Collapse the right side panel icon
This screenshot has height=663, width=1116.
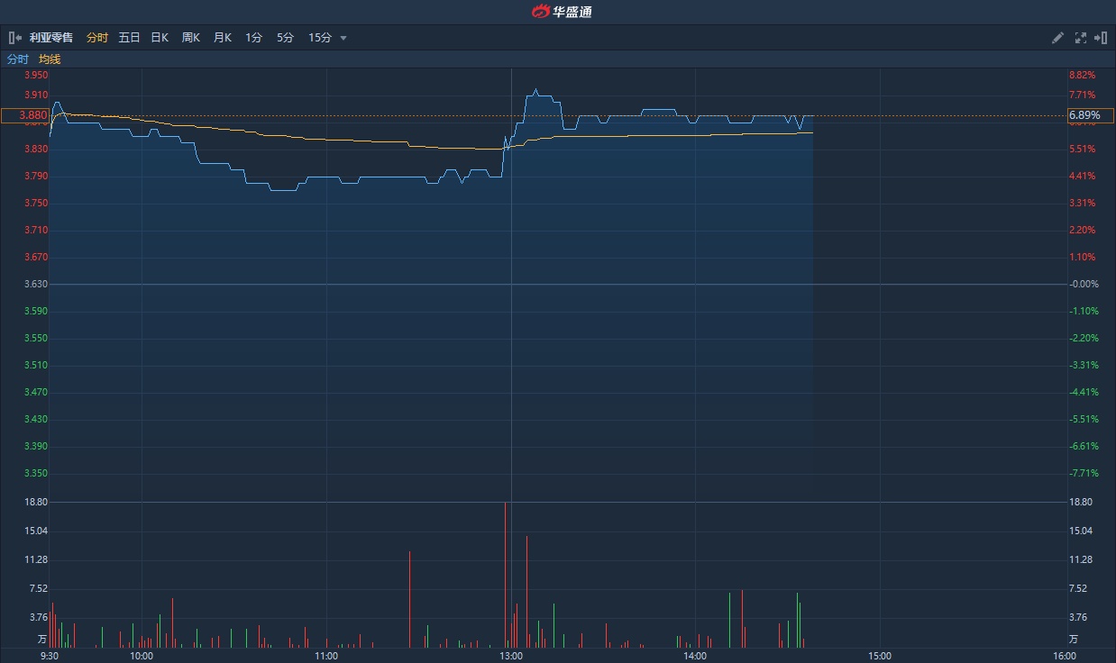1101,38
